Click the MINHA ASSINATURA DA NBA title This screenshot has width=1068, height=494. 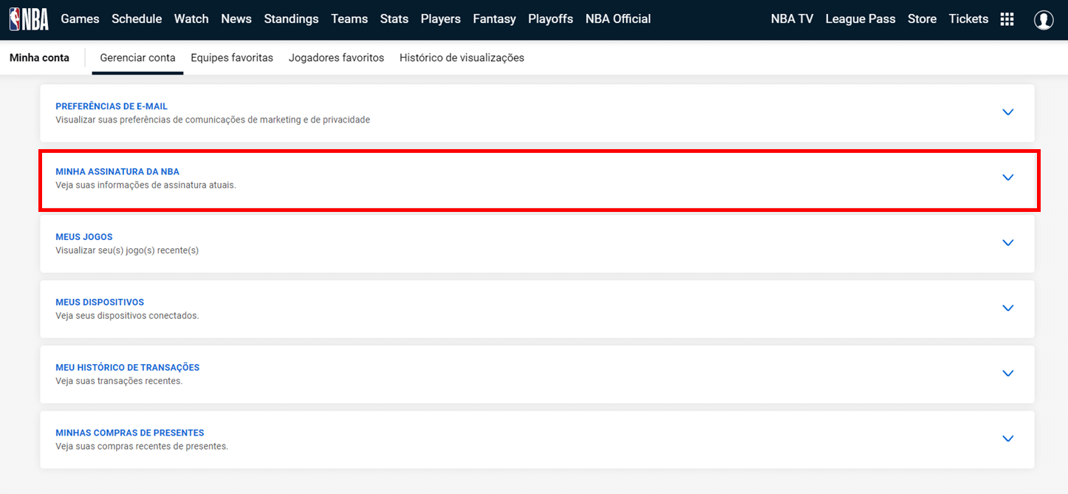point(117,171)
